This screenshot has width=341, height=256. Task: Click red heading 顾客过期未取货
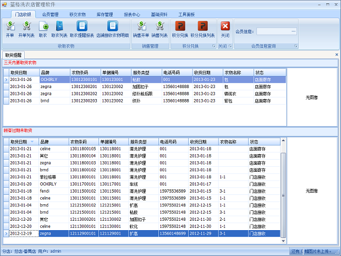point(18,130)
